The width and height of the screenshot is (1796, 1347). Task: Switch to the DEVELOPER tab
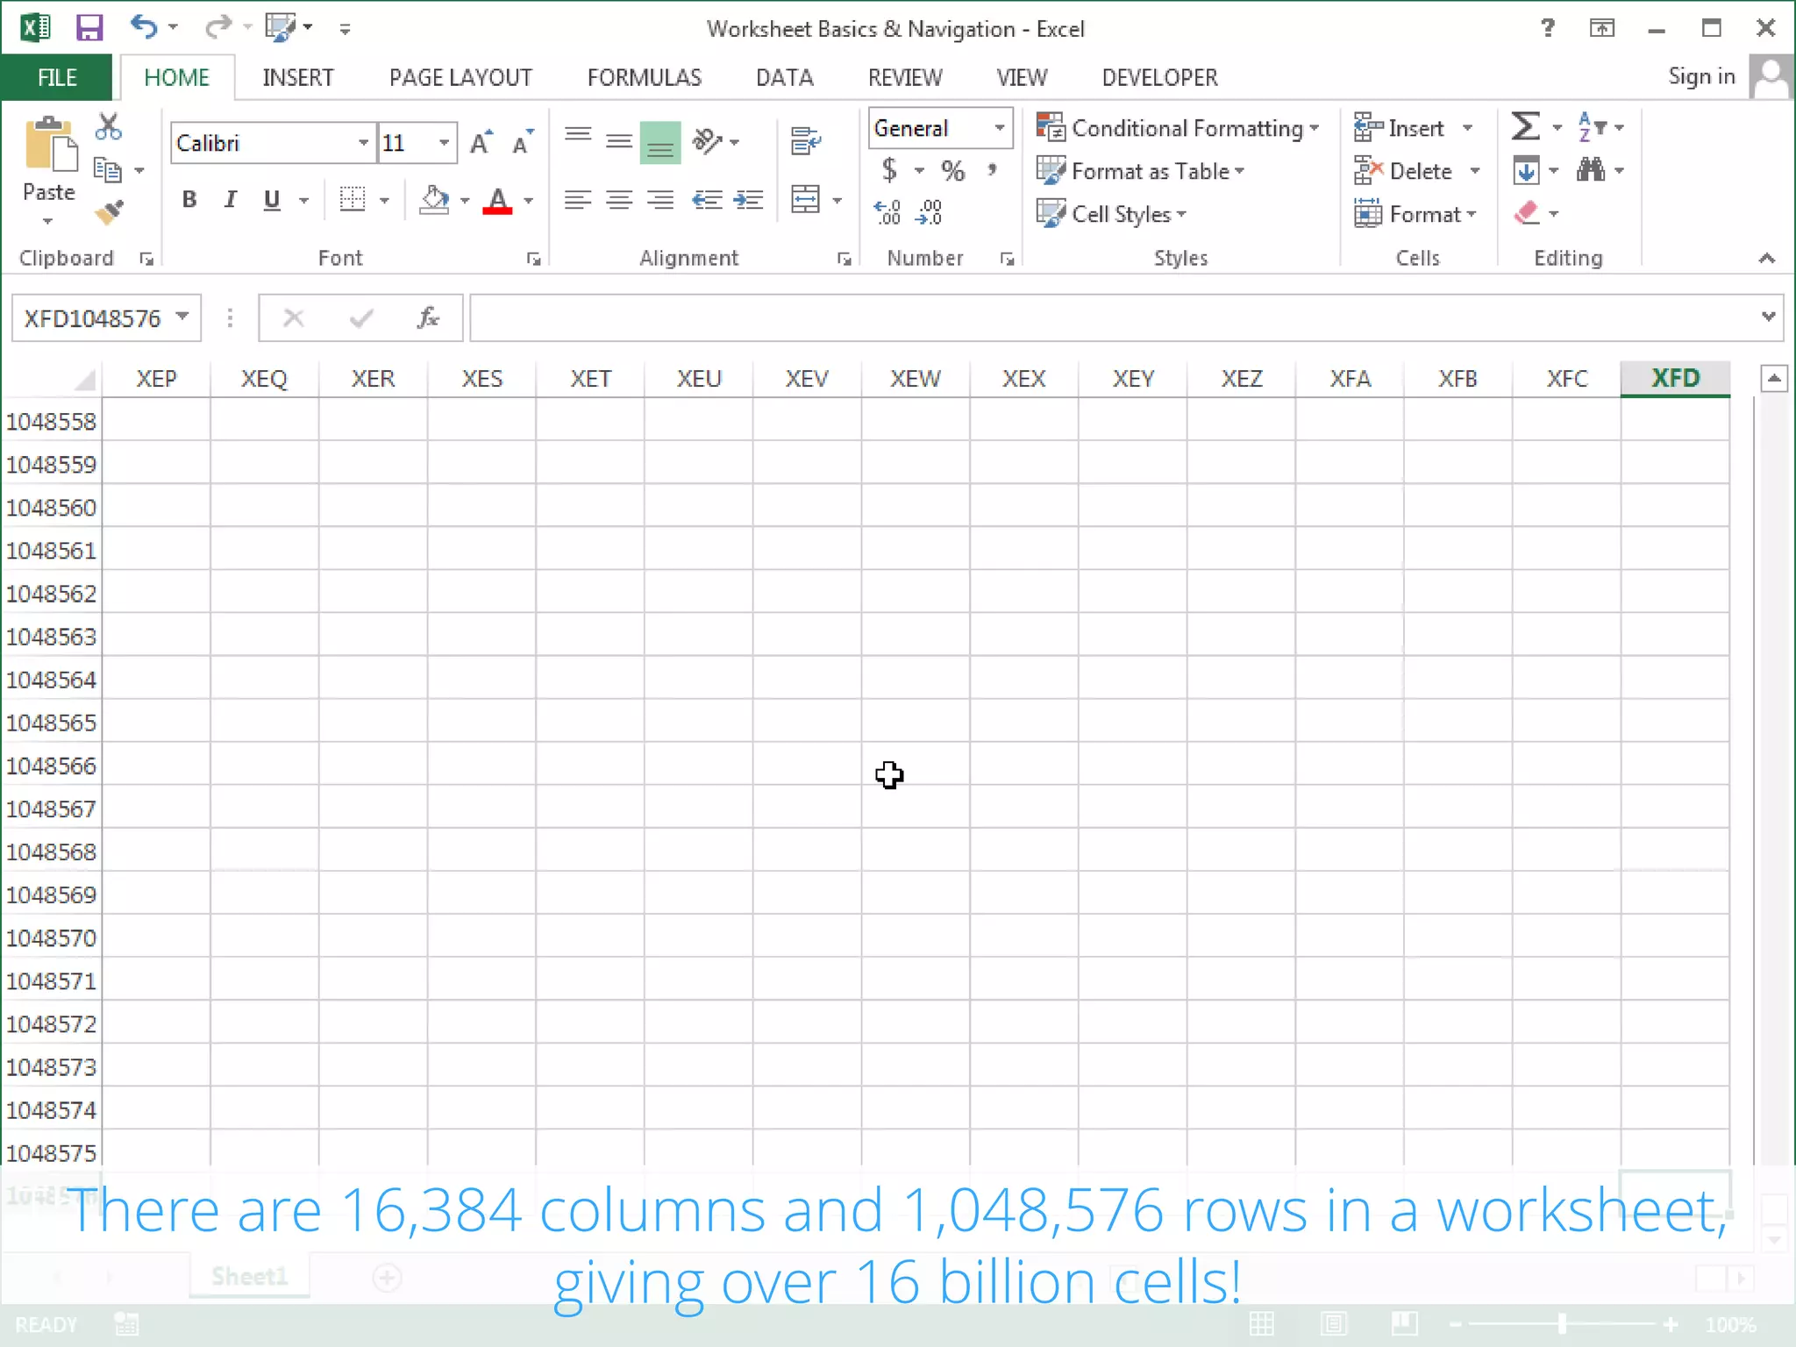point(1159,78)
